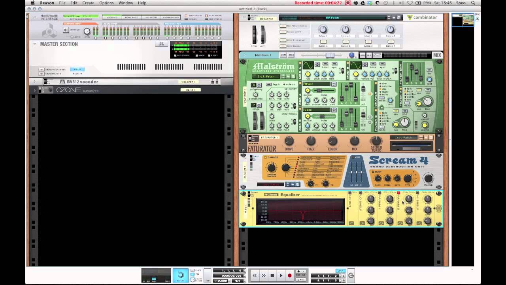Click the Combinator save patch disk icon
Viewport: 506px width, 285px height.
[x=399, y=17]
